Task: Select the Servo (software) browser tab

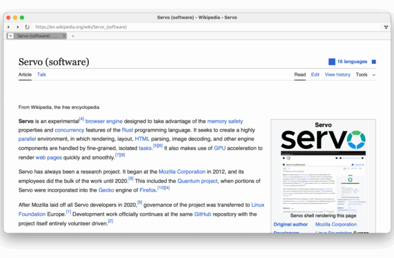Action: (x=37, y=36)
